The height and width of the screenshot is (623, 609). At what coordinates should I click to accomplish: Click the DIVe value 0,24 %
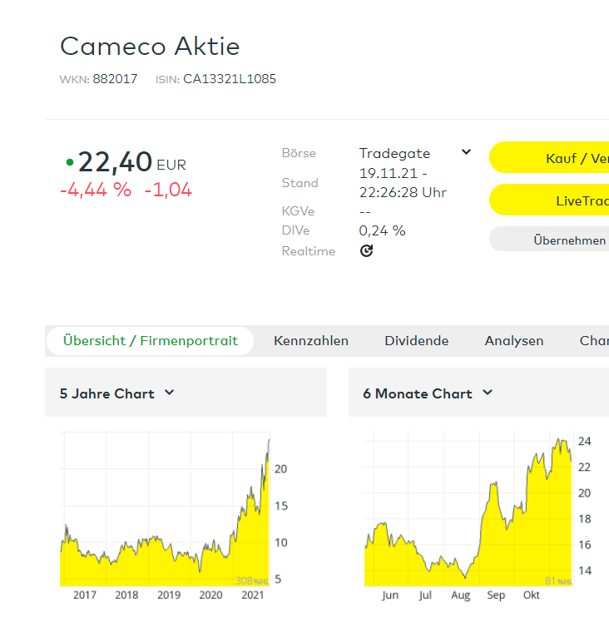click(x=382, y=230)
